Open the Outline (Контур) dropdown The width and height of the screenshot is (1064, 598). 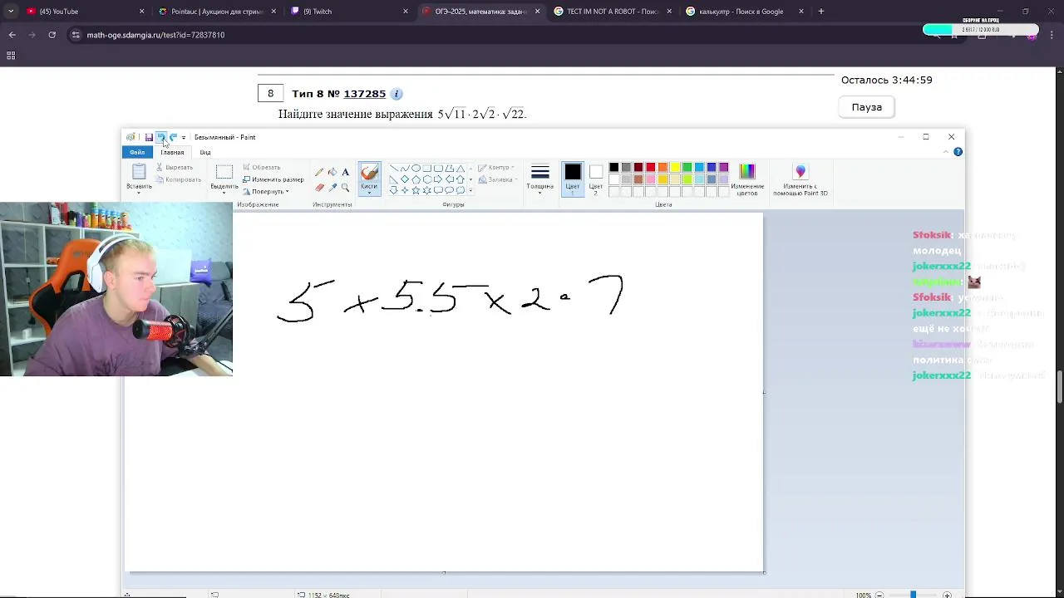pyautogui.click(x=495, y=168)
